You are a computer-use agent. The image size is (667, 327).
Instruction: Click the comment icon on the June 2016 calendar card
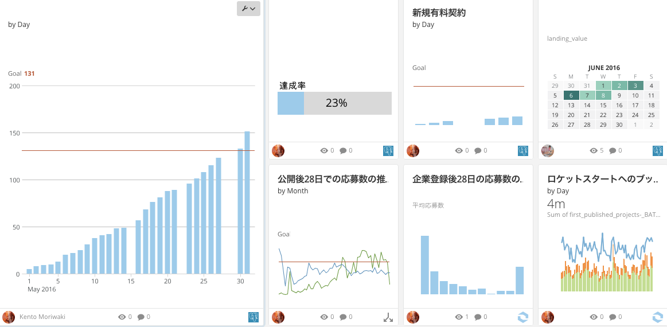(613, 151)
